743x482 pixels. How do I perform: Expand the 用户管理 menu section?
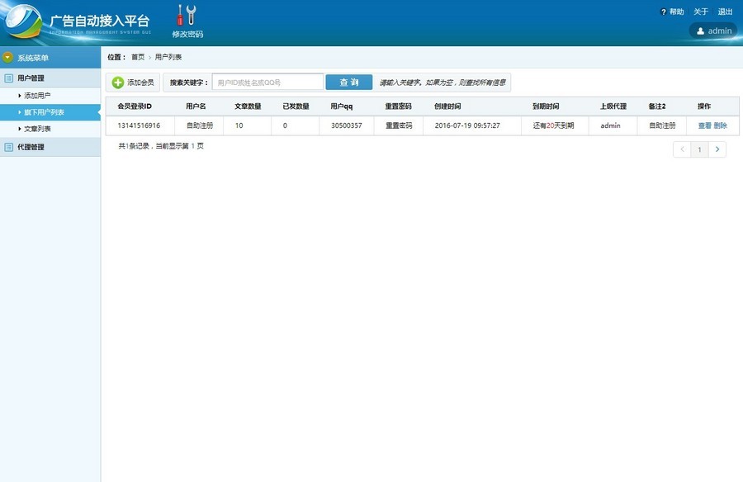50,78
